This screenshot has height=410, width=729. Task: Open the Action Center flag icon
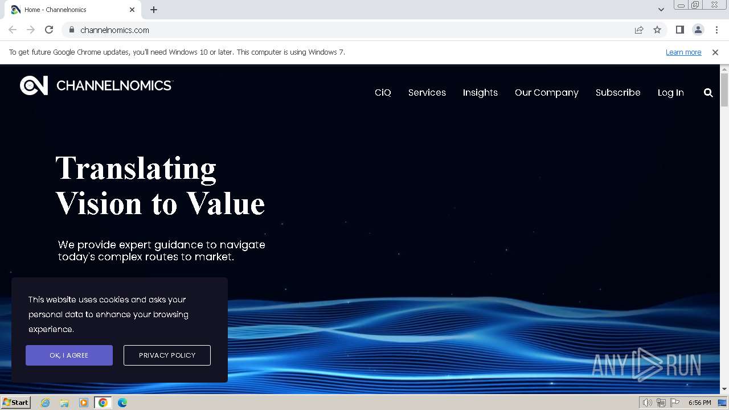[675, 403]
